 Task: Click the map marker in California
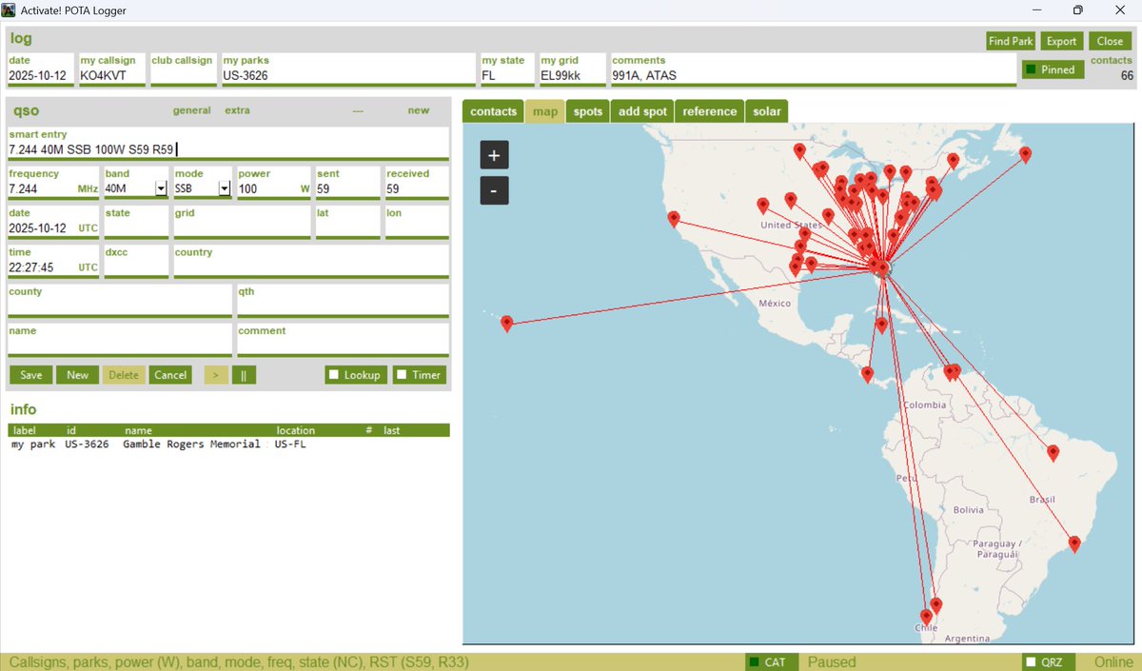(x=674, y=219)
